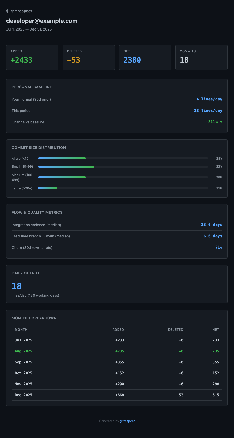Click the '−53' deleted cell in Dec row
The height and width of the screenshot is (438, 234).
tap(180, 395)
